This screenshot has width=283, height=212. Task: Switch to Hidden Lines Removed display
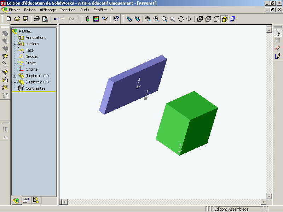(216, 19)
